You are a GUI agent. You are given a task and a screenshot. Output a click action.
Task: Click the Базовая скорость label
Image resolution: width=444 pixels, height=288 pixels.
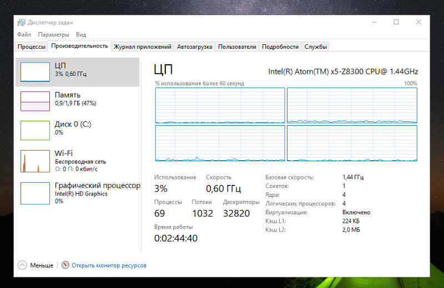click(x=289, y=177)
